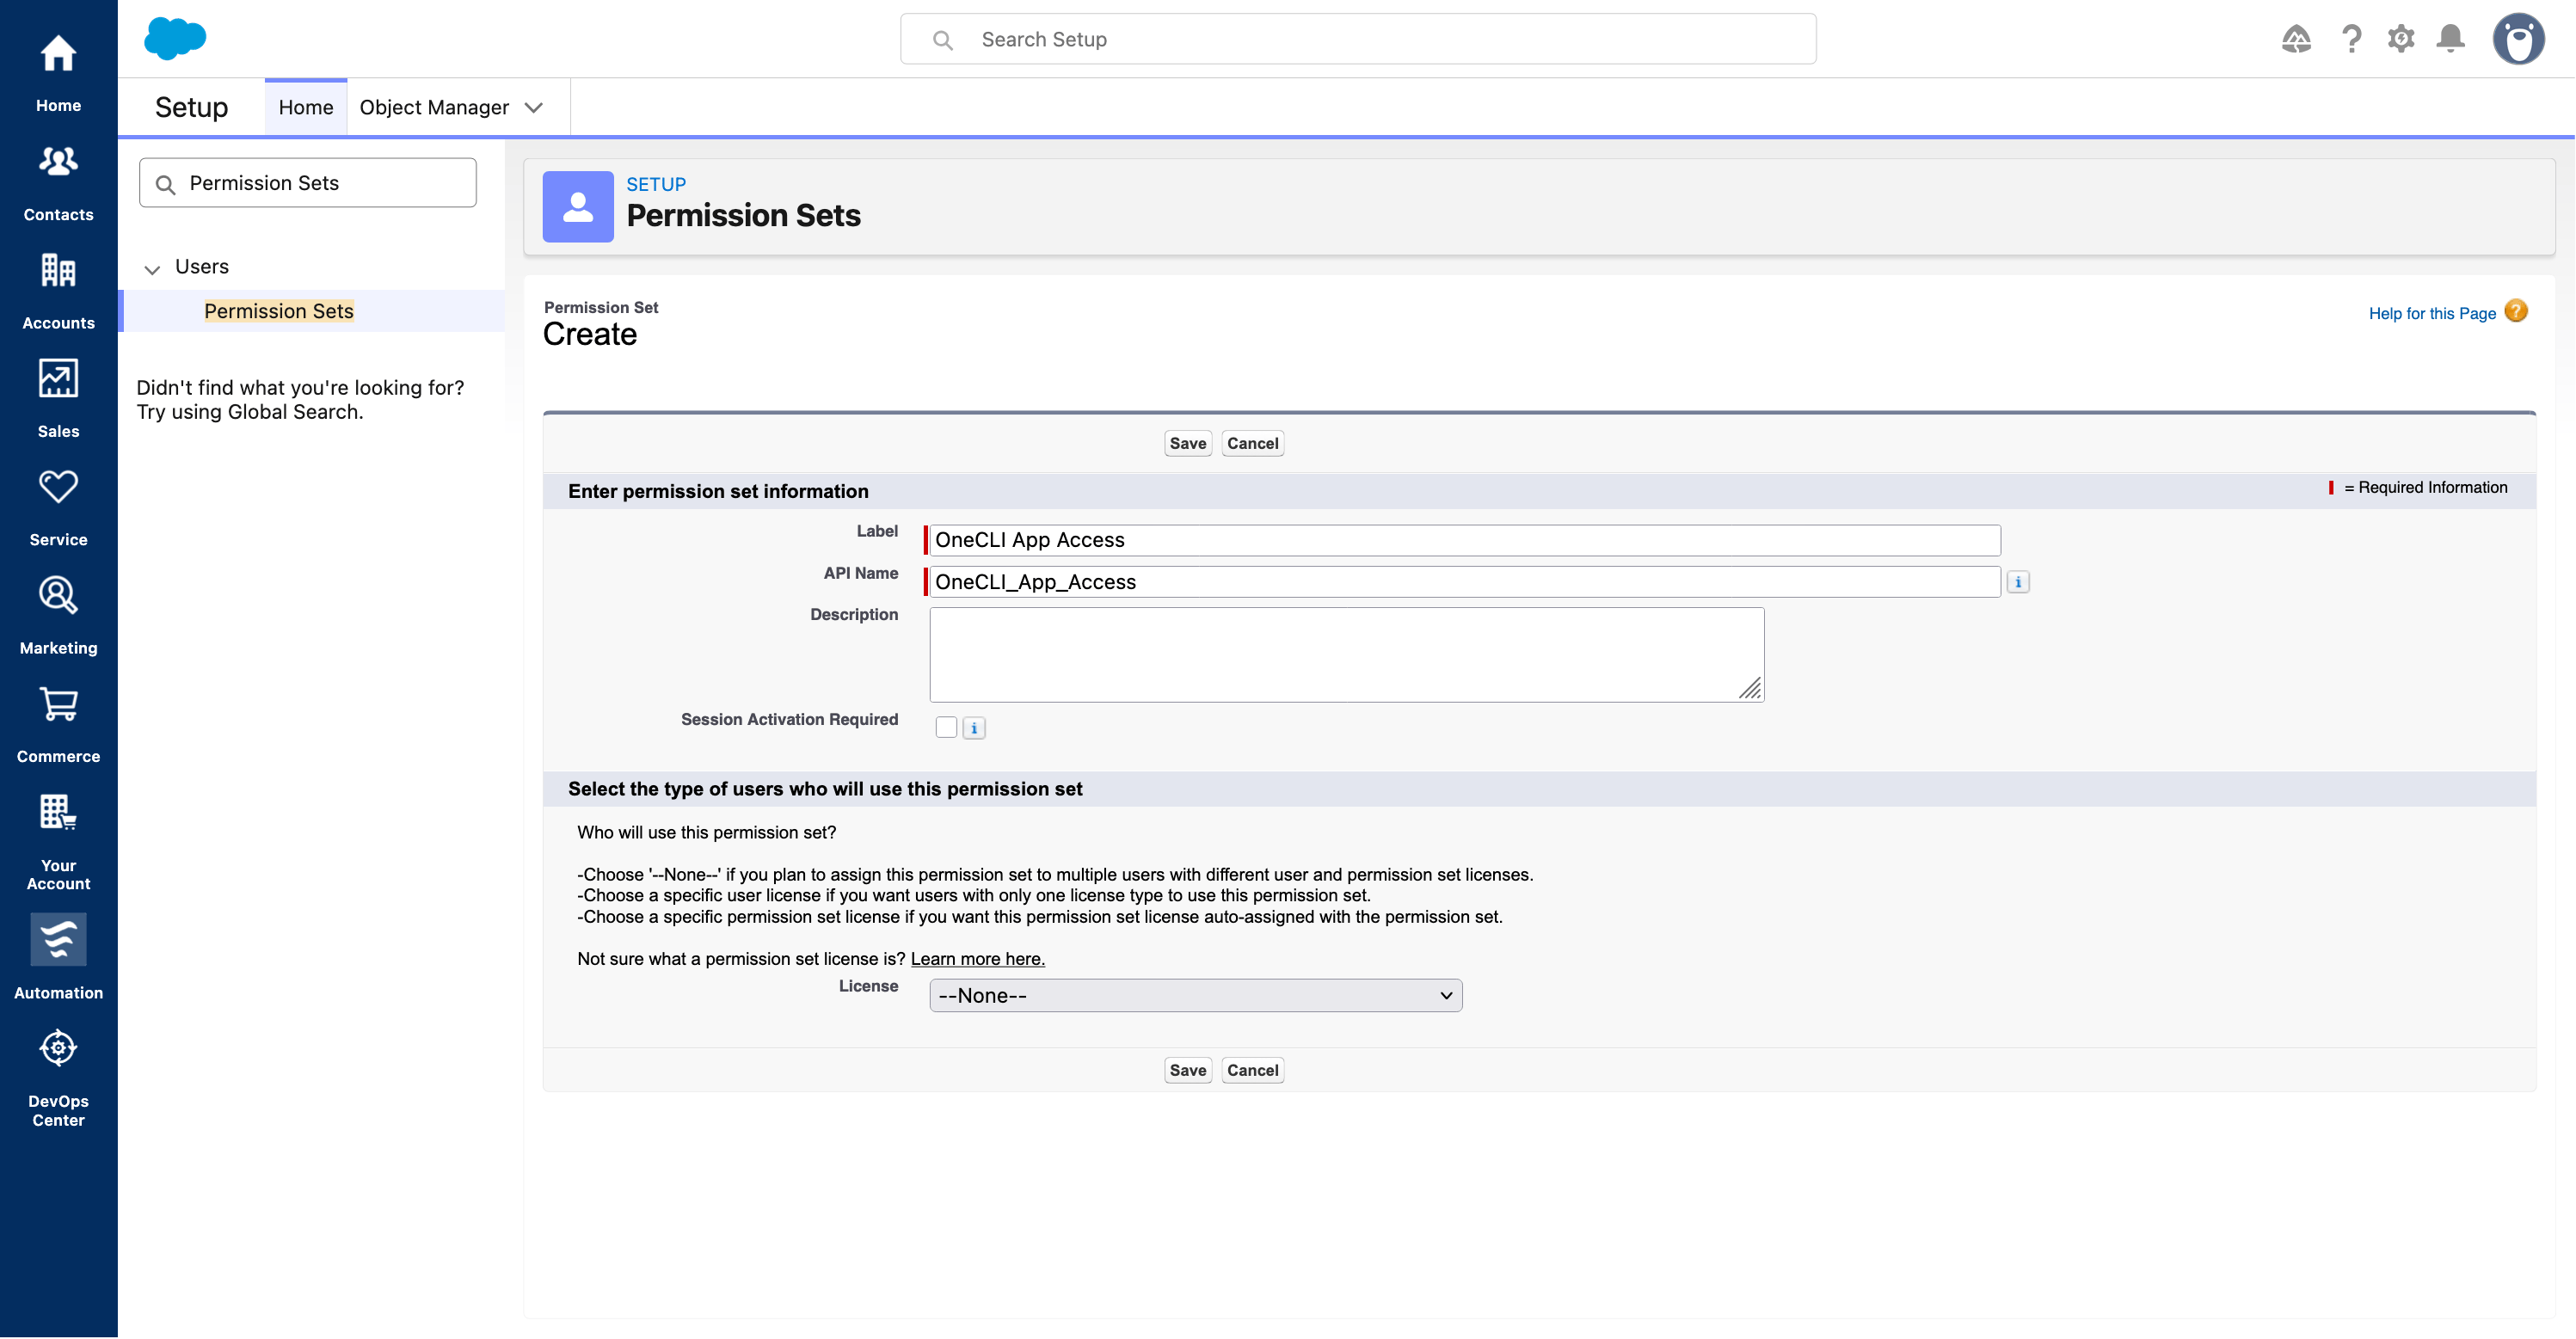Open the Help for this Page link

point(2432,313)
